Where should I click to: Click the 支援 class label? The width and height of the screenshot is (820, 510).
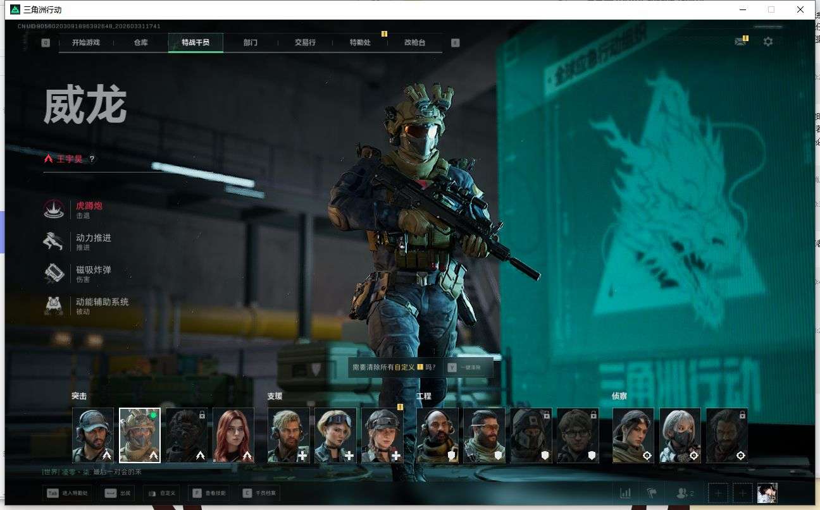pos(275,396)
